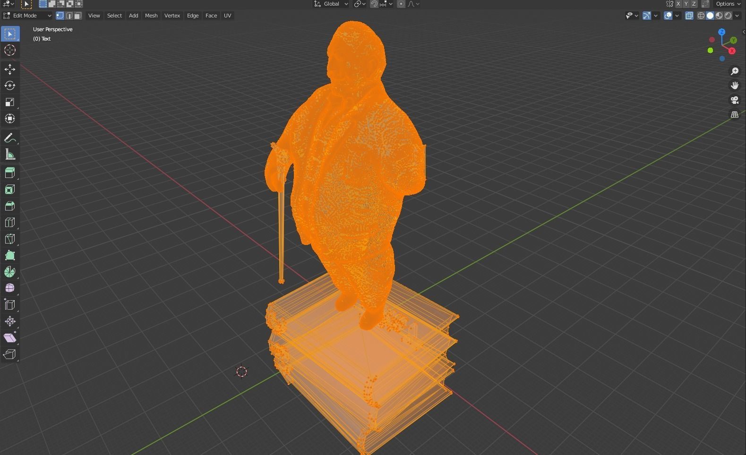Toggle viewport overlays button
746x455 pixels.
point(668,16)
